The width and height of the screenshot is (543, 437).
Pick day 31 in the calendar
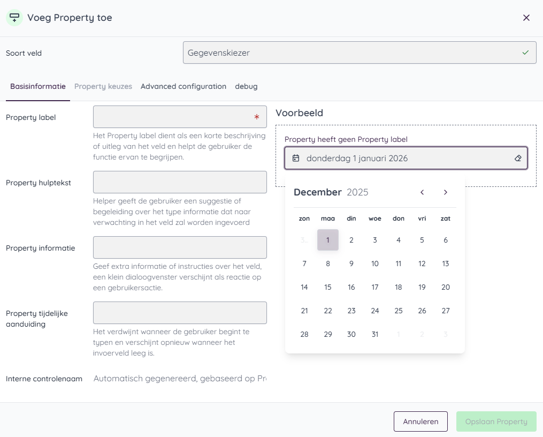pos(375,334)
